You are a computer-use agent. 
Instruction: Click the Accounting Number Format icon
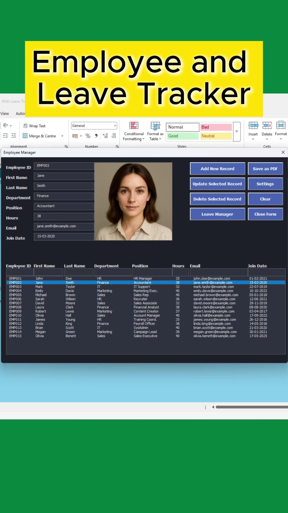[x=75, y=136]
